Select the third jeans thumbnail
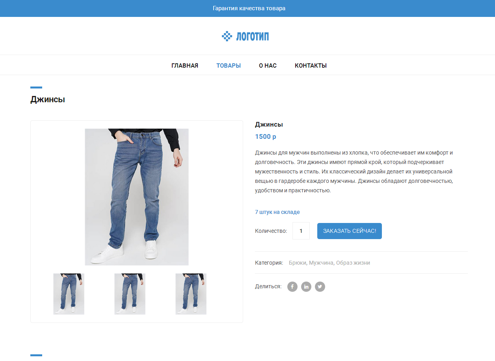 point(191,294)
